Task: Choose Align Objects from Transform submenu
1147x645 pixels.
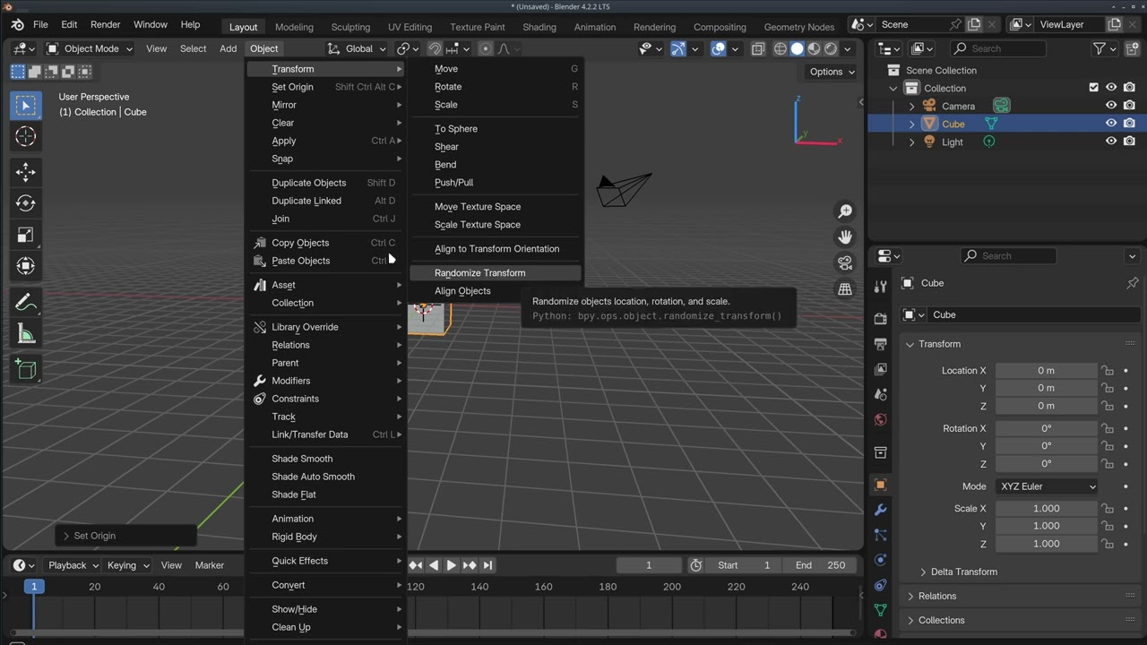Action: 496,291
